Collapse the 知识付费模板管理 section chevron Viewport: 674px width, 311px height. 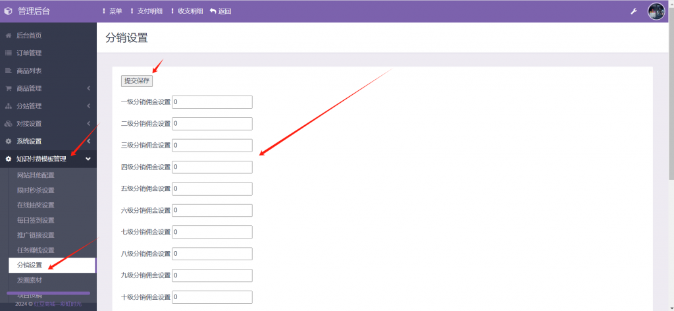88,159
